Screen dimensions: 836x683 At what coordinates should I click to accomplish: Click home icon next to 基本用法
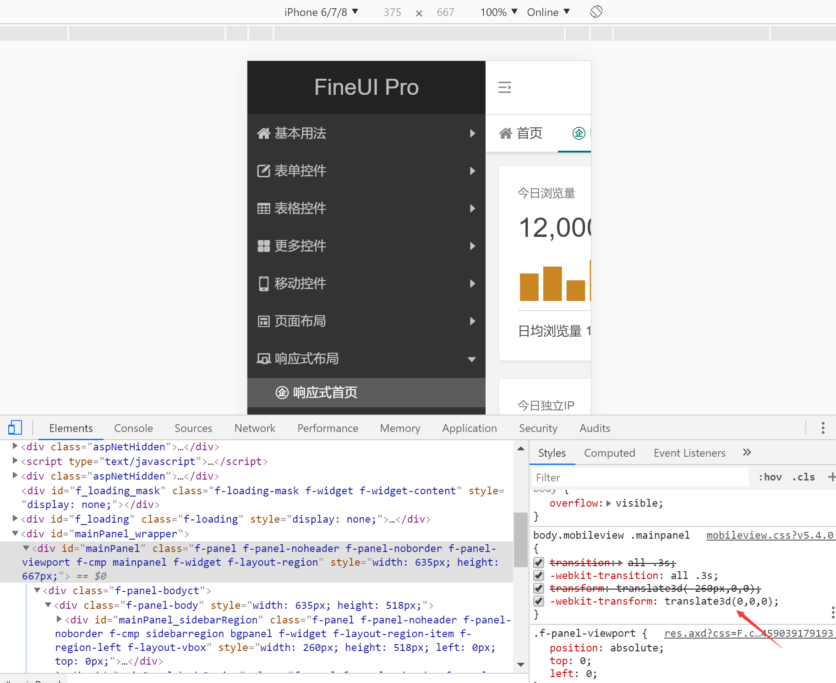(263, 133)
